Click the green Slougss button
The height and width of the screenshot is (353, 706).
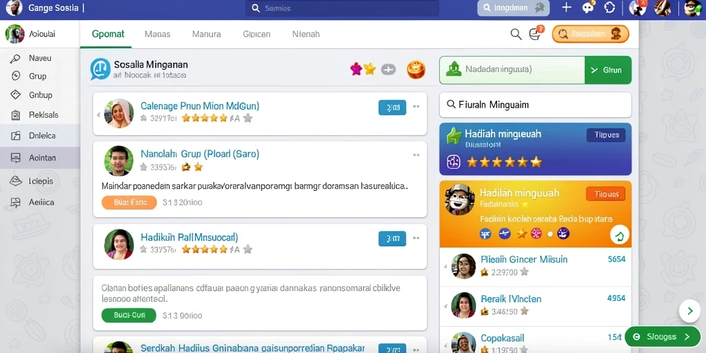663,336
